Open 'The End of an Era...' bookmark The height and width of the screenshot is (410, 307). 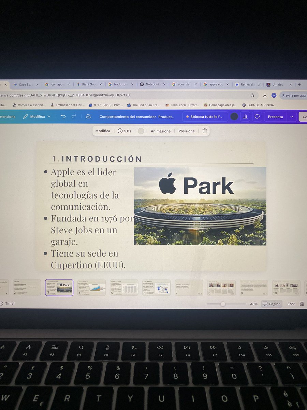pos(143,105)
